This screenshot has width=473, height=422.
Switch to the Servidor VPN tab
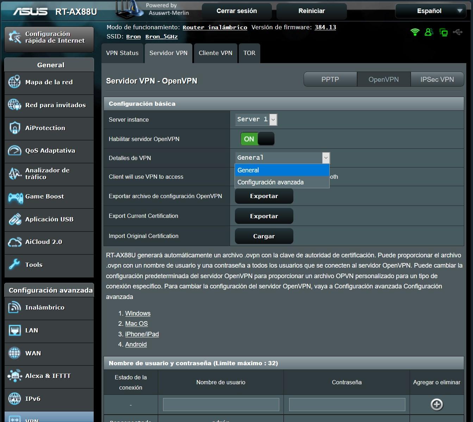[168, 53]
